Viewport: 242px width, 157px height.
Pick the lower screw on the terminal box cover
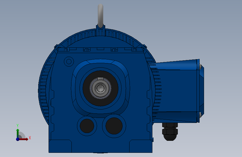[200, 115]
